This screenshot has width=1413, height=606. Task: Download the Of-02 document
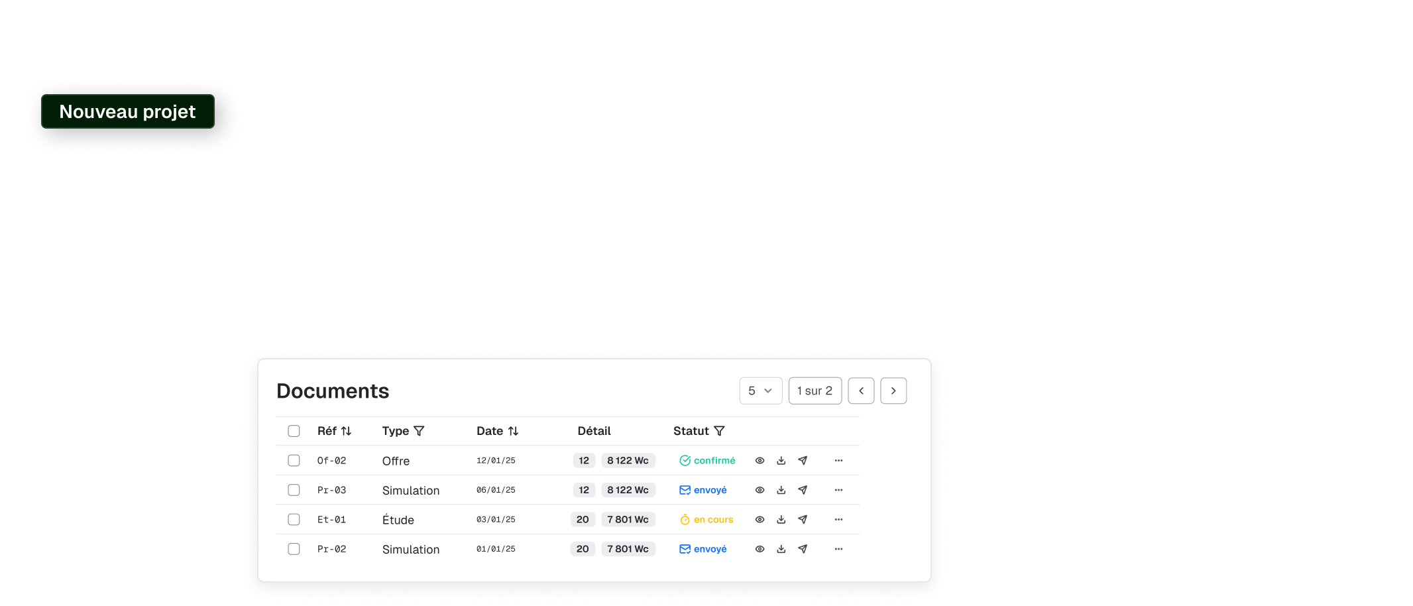click(x=781, y=461)
